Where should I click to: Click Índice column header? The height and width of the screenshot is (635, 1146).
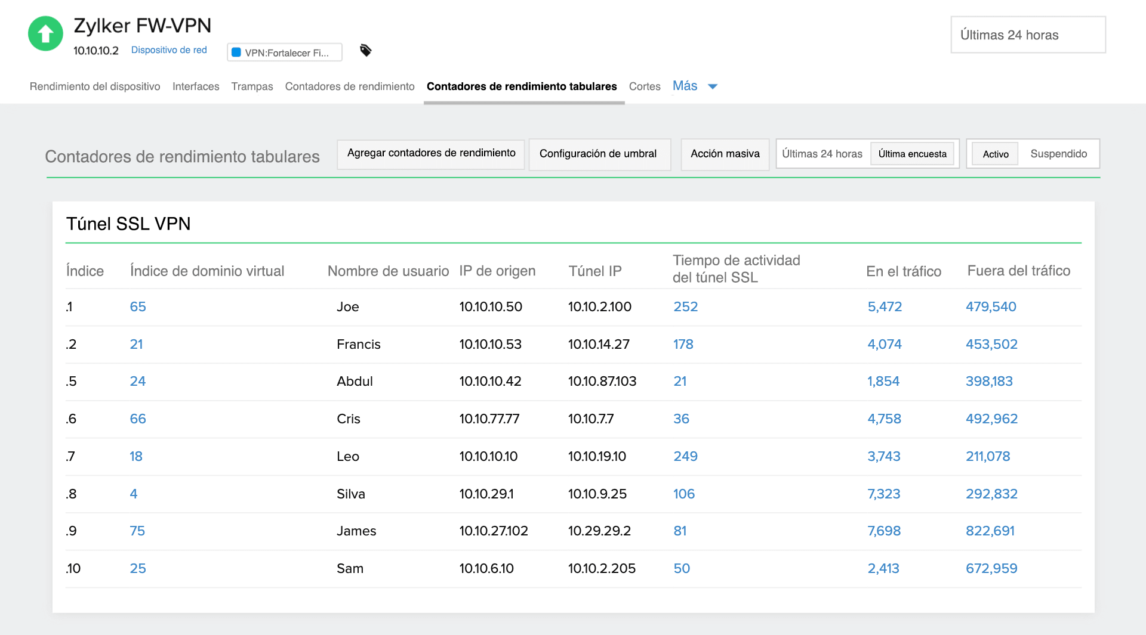(x=85, y=271)
